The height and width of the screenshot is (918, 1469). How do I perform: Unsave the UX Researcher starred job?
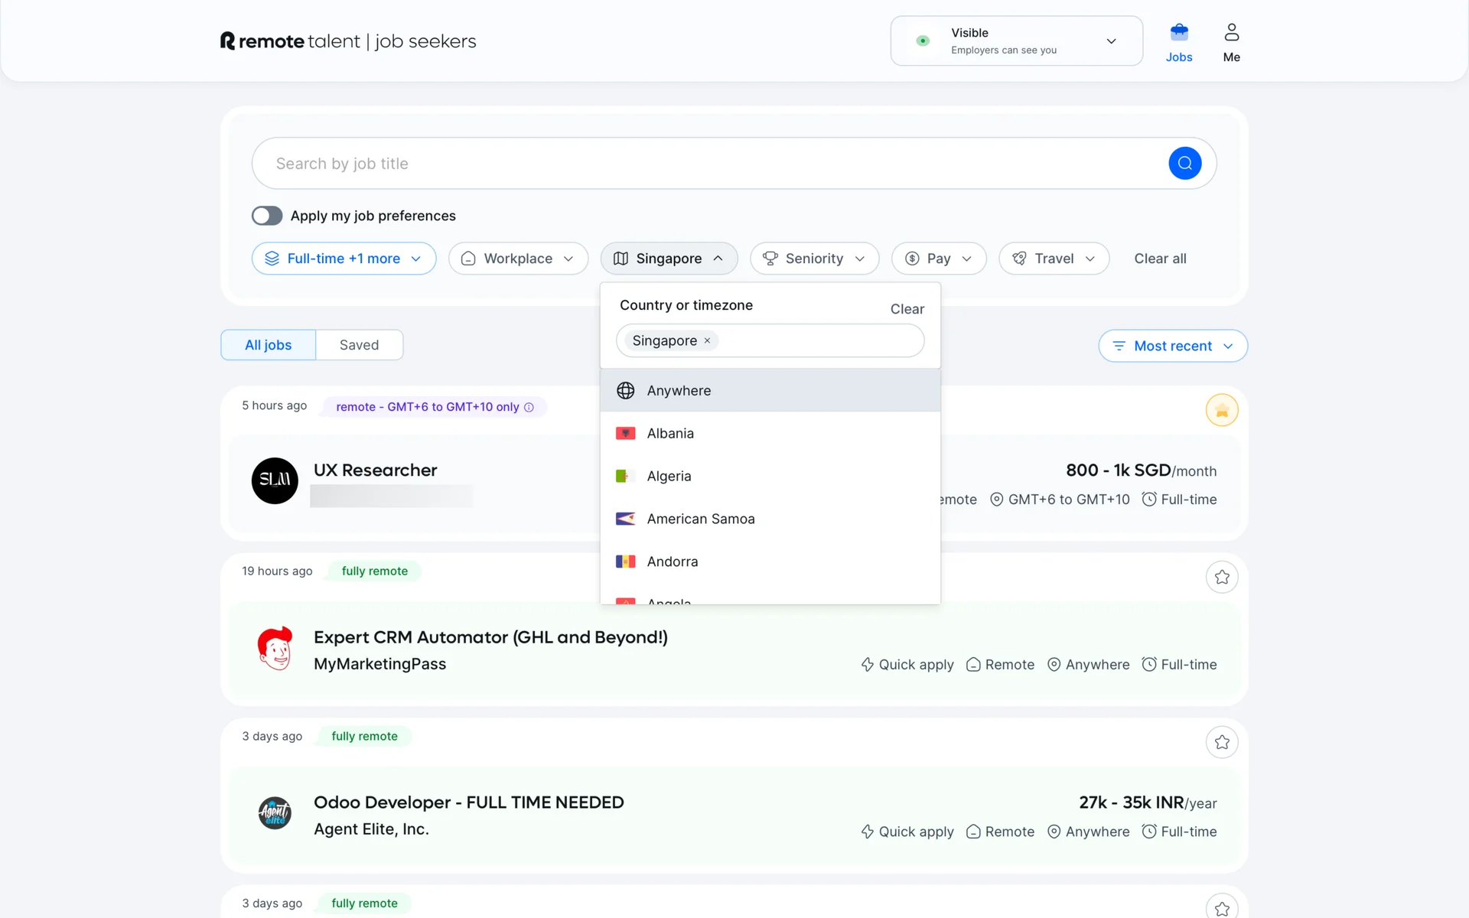1221,411
